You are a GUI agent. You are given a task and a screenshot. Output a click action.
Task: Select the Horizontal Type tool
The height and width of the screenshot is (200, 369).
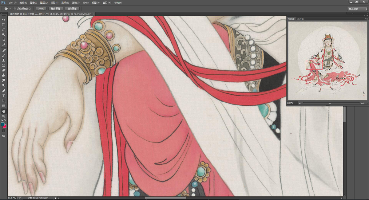[4, 96]
